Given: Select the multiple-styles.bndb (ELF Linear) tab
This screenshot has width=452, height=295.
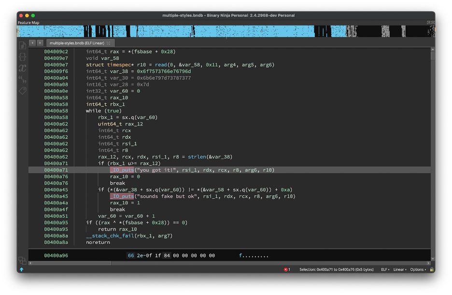Looking at the screenshot, I should coord(76,43).
